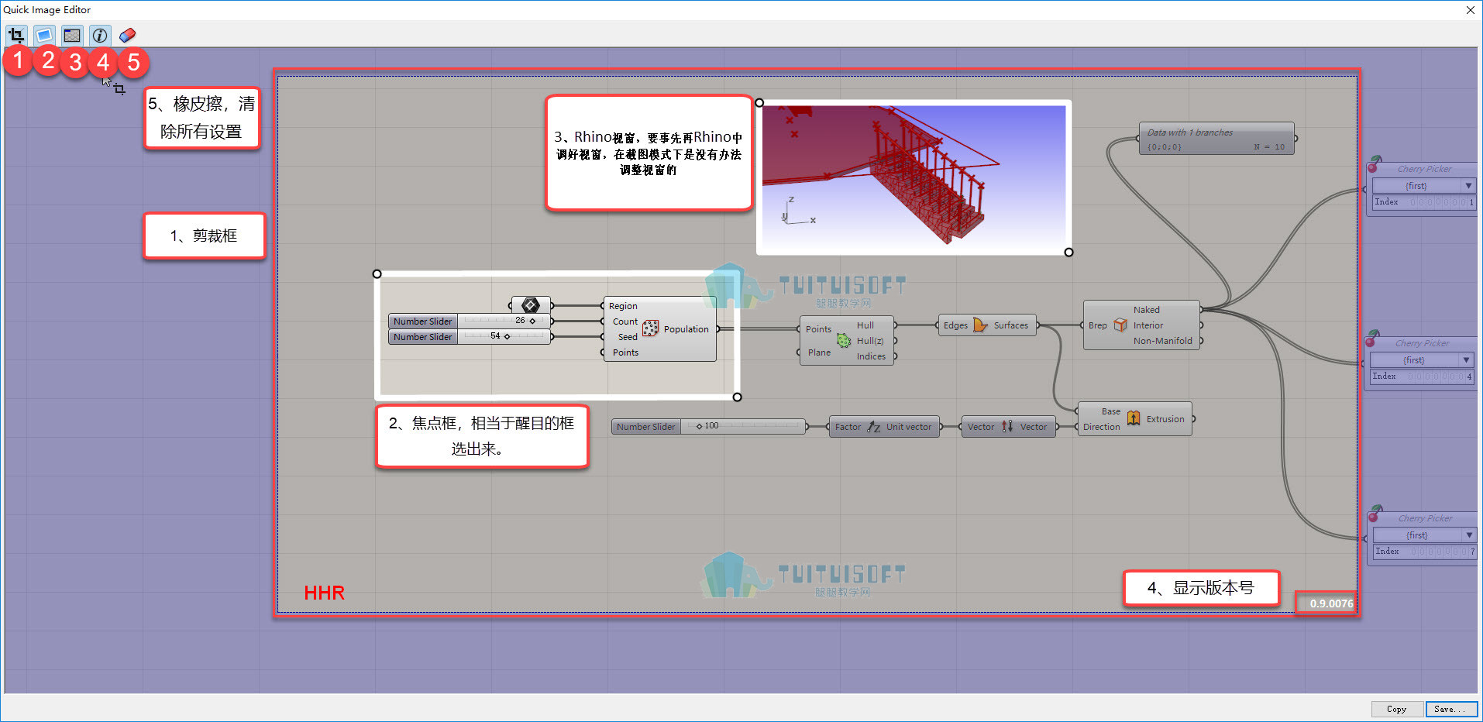Click the Edges-to-Surfaces component icon

(x=980, y=325)
